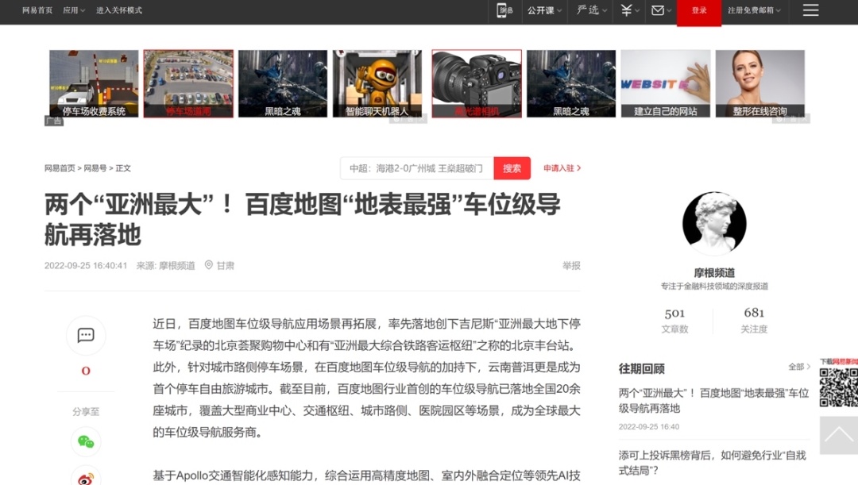Screen dimensions: 858x485
Task: Open the 停车场收费系统 ad thumbnail
Action: click(94, 83)
